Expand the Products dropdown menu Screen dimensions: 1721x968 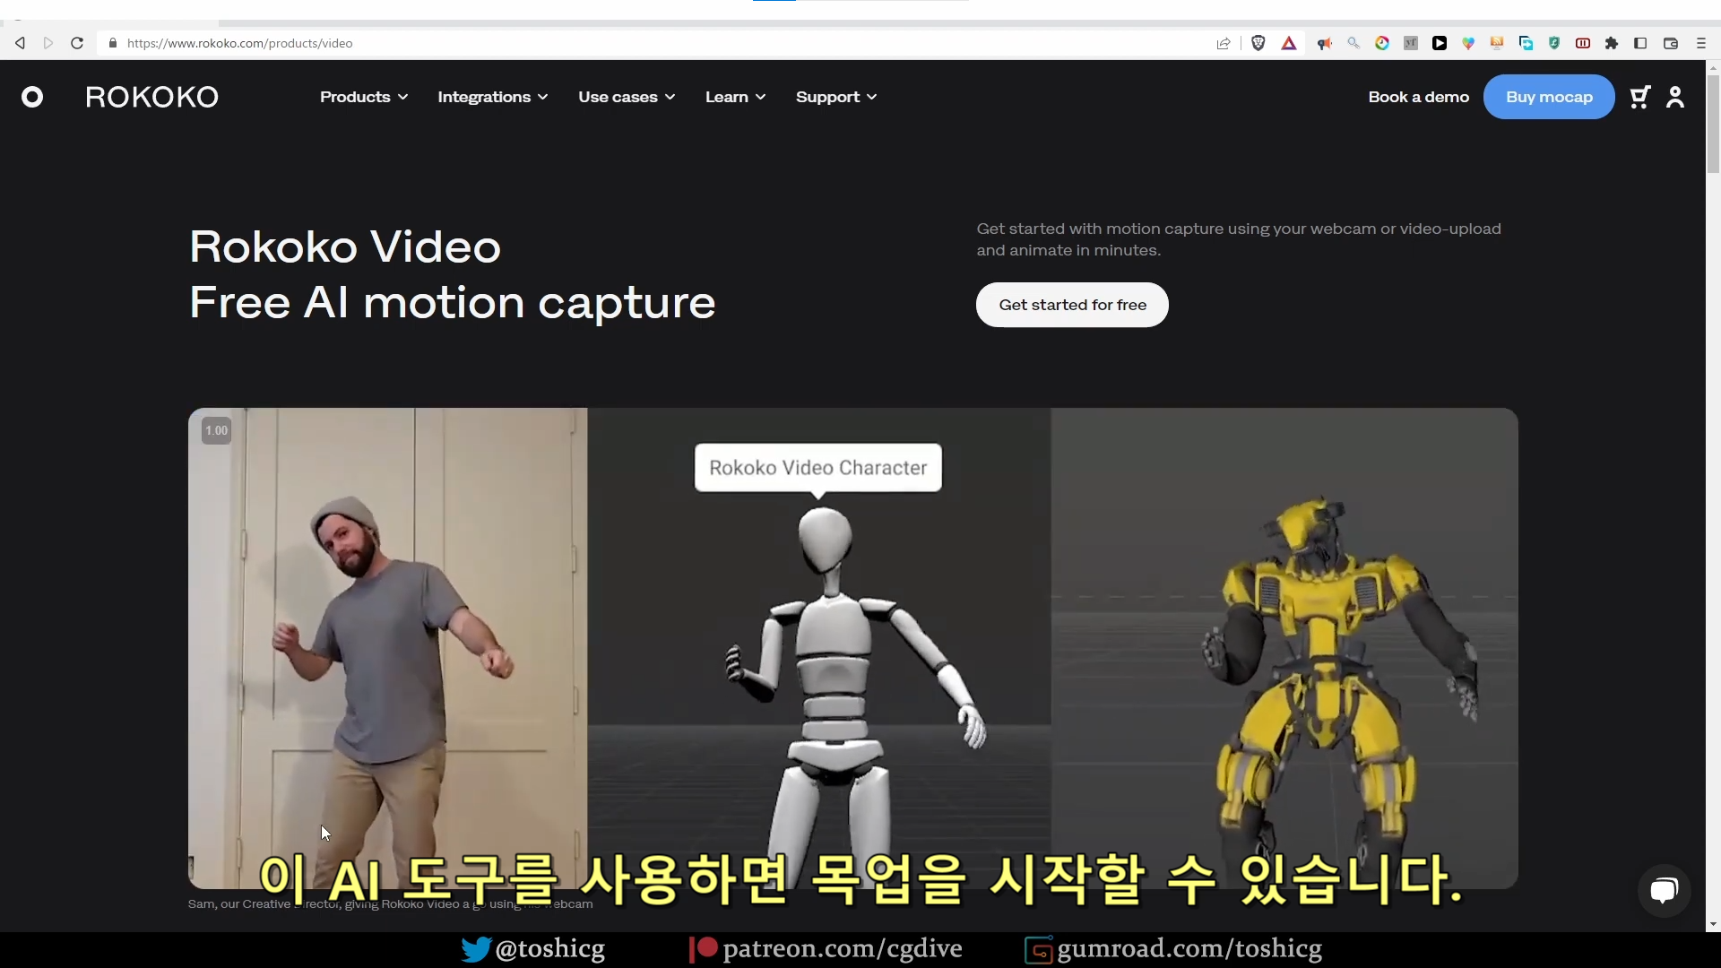(x=364, y=97)
